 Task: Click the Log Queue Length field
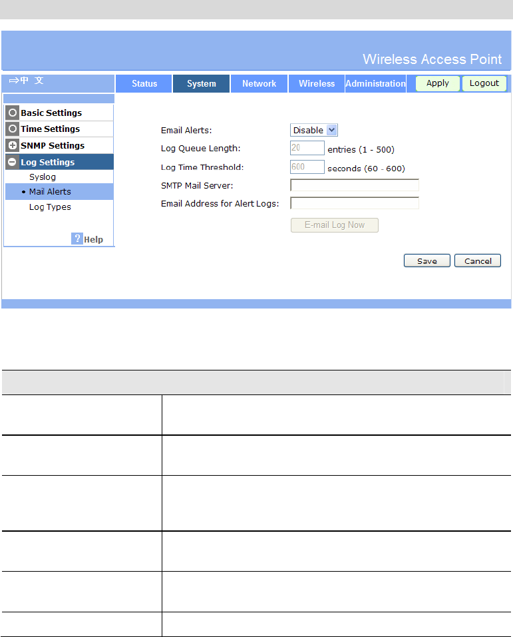[x=307, y=148]
